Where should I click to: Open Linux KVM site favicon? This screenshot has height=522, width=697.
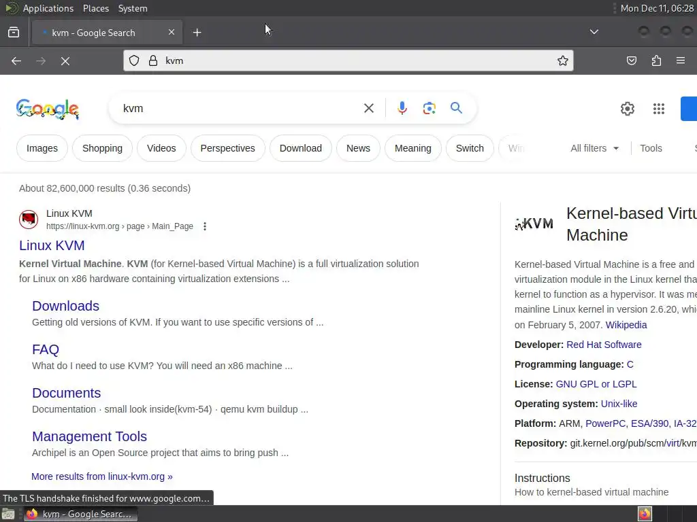click(x=29, y=220)
